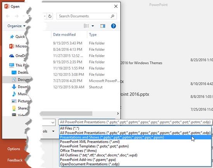Viewport: 213px width, 168px height.
Task: Open Options in the PowerPoint backstage sidebar
Action: [14, 149]
